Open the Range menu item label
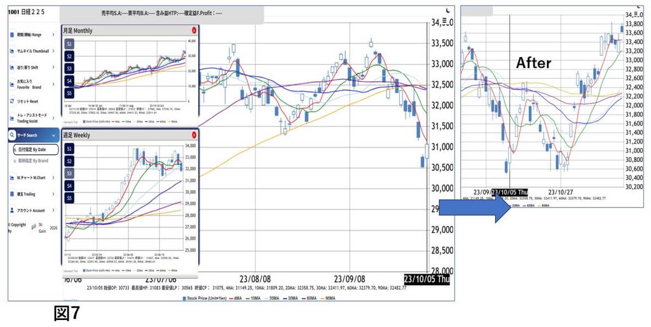Screen dimensions: 651x327 pos(29,35)
